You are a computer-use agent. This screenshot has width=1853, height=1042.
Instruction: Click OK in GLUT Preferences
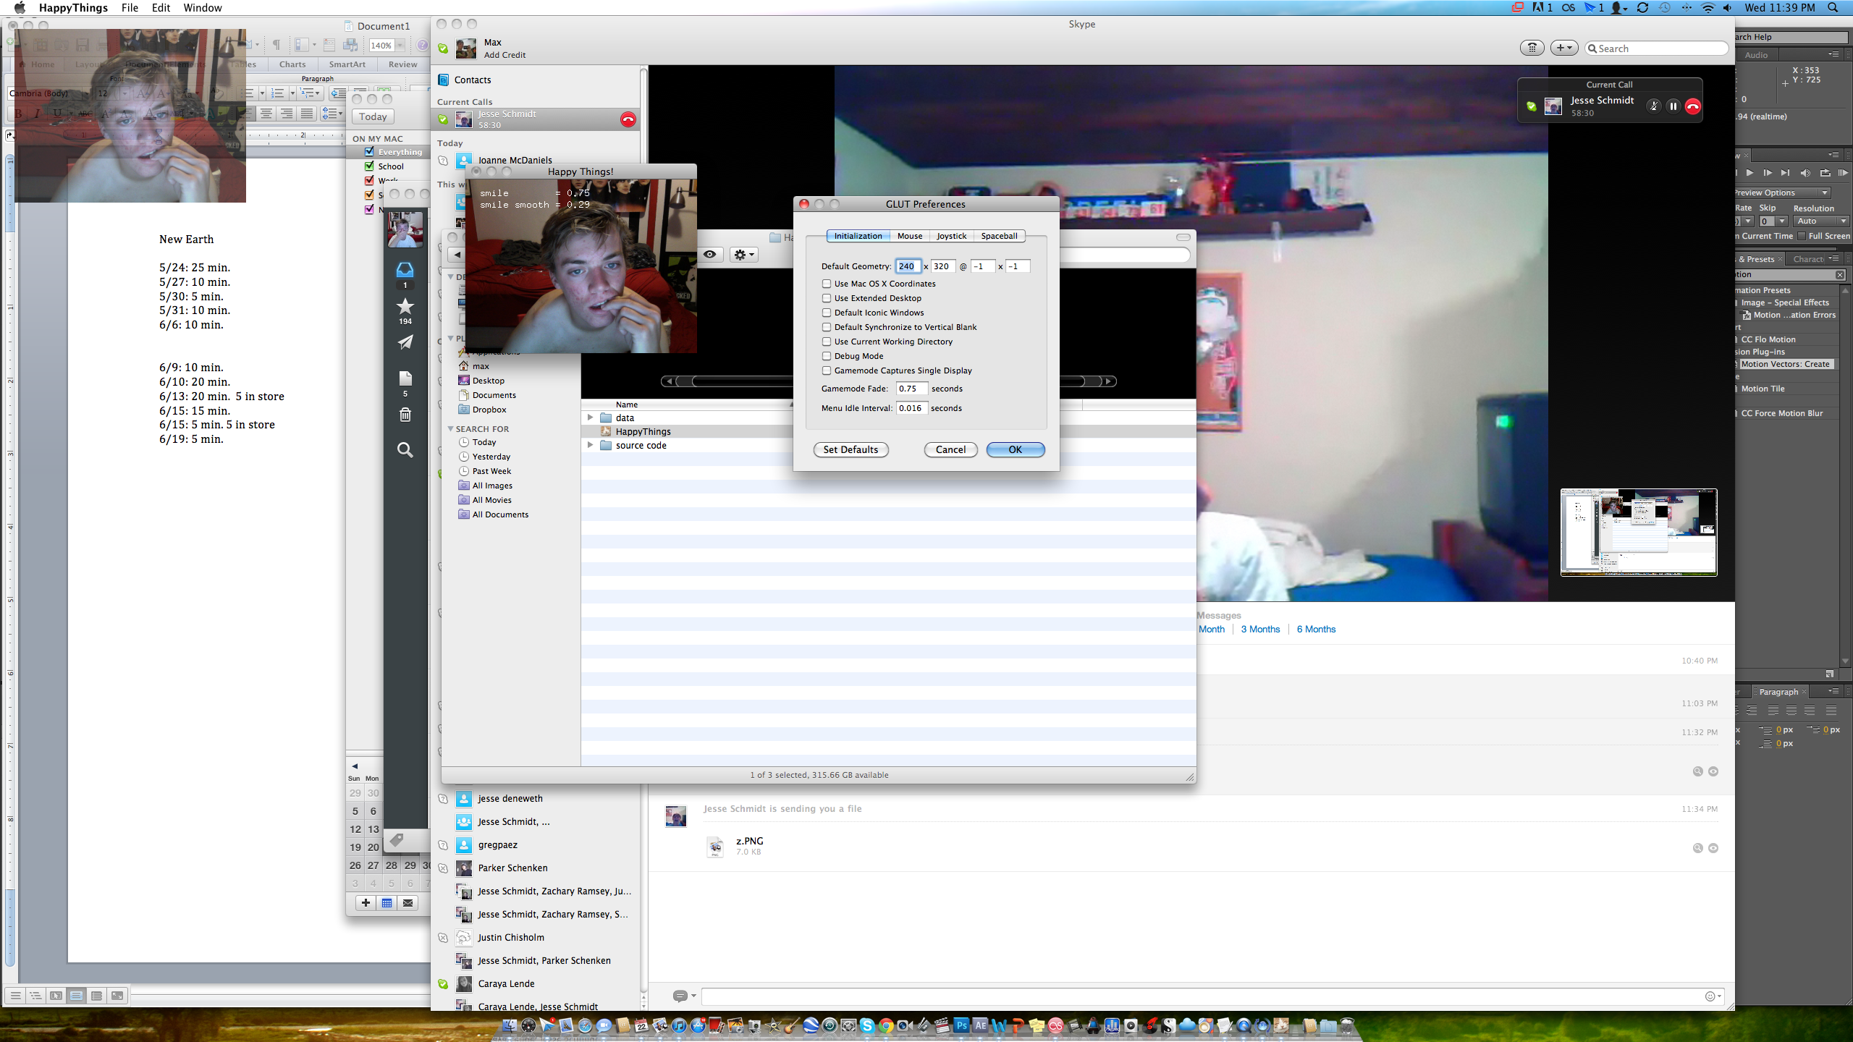tap(1015, 449)
